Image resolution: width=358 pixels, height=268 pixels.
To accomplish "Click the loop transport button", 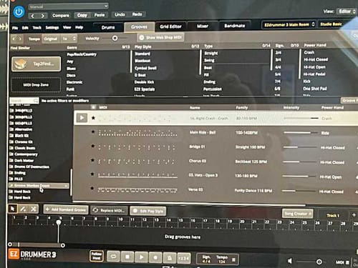I will [x=113, y=257].
